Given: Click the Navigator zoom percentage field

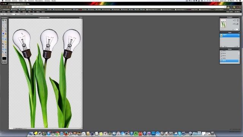Looking at the screenshot, I should [x=236, y=29].
